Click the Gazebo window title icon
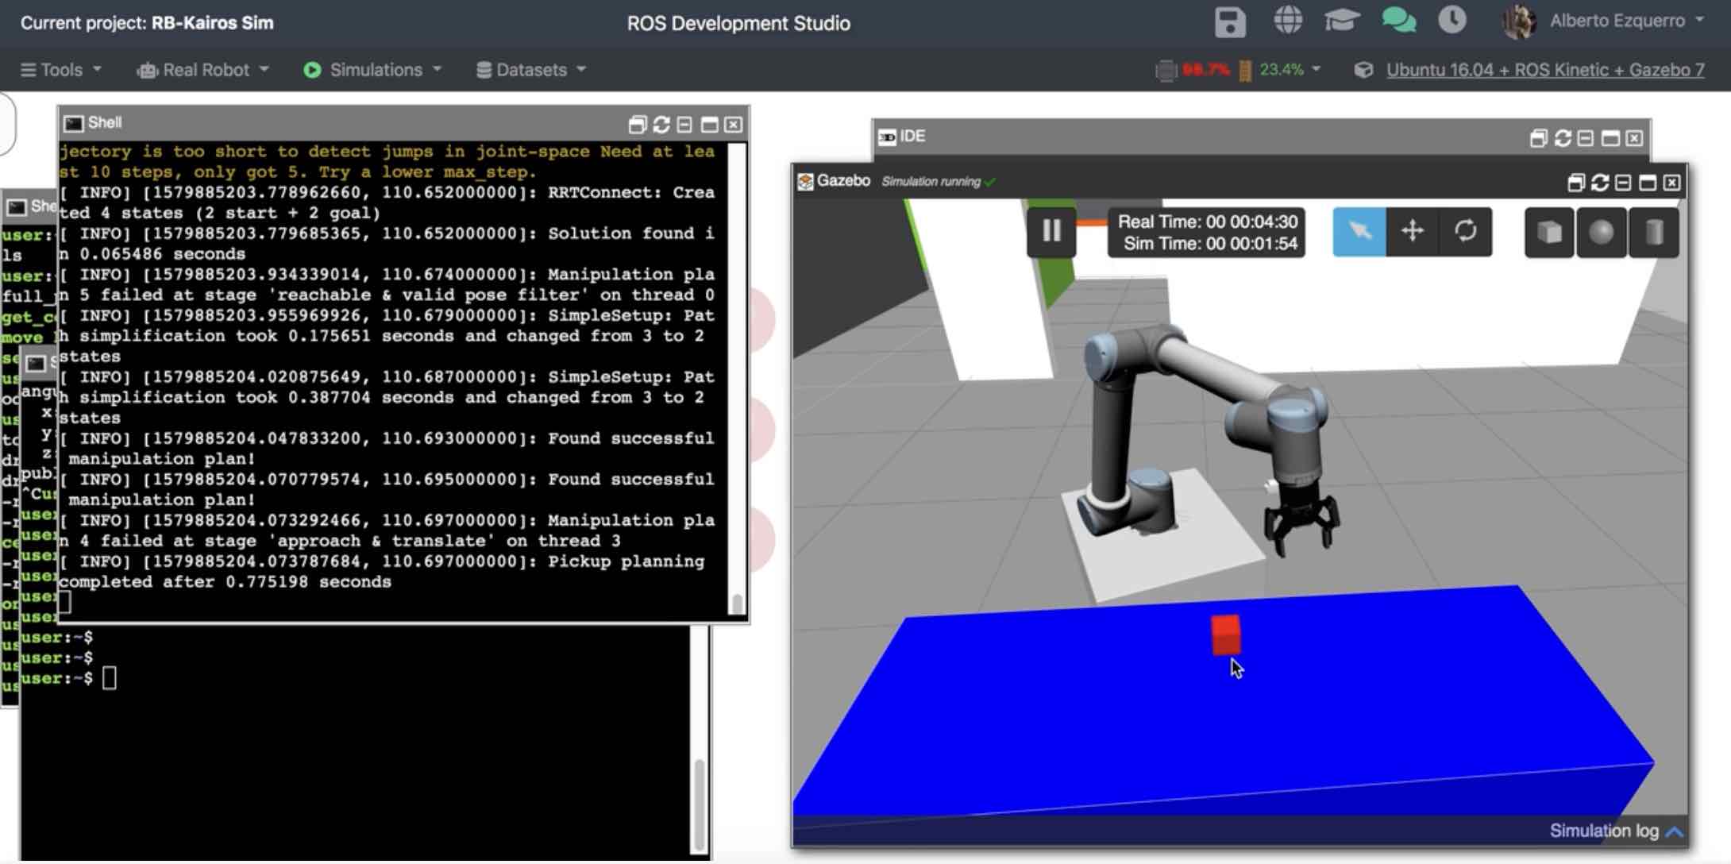This screenshot has width=1731, height=864. (x=805, y=181)
